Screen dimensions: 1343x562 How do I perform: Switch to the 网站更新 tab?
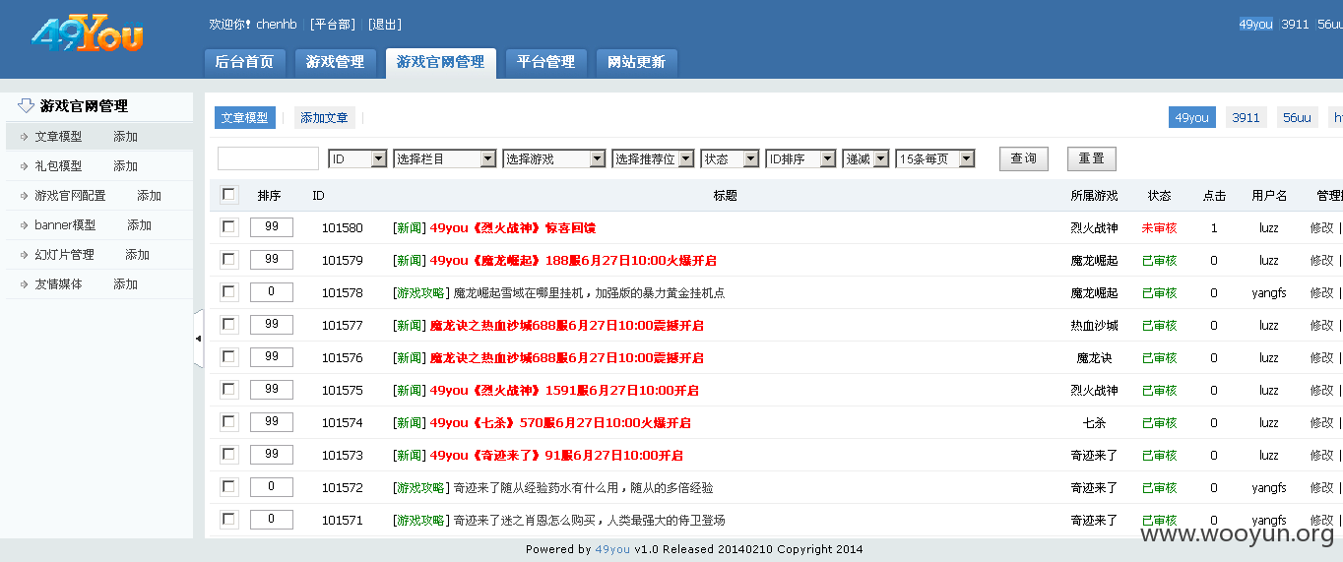click(x=637, y=62)
